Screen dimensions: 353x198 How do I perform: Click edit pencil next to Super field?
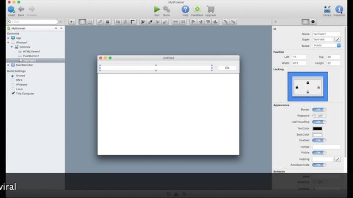337,40
